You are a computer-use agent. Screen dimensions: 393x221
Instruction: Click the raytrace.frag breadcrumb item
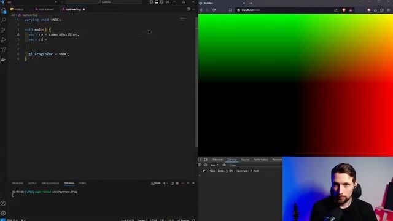(28, 15)
